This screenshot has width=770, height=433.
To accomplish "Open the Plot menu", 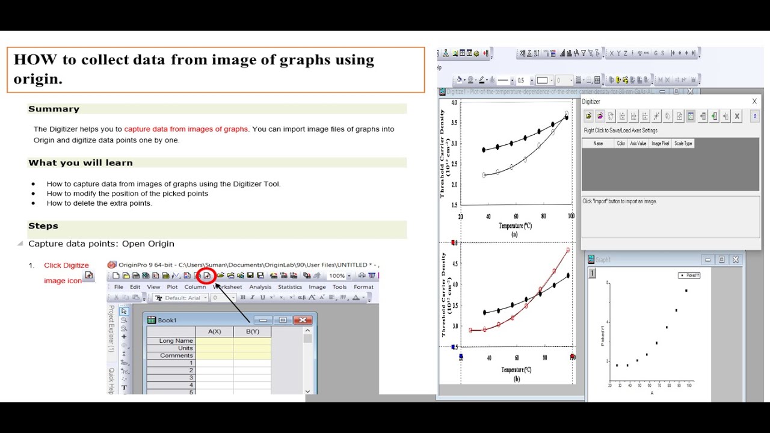I will point(172,287).
